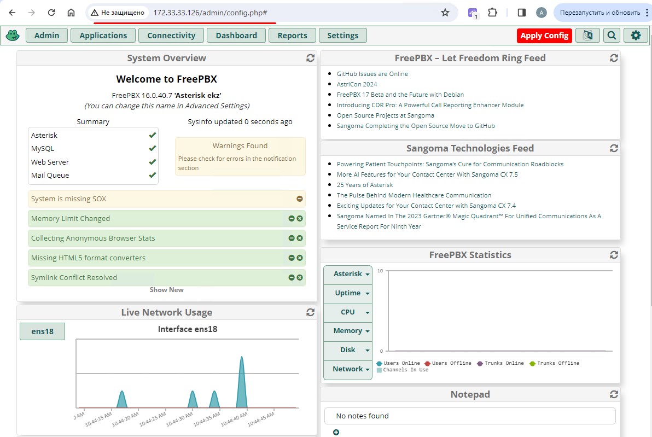Screen dimensions: 652x437
Task: Refresh the System Overview panel
Action: (310, 58)
